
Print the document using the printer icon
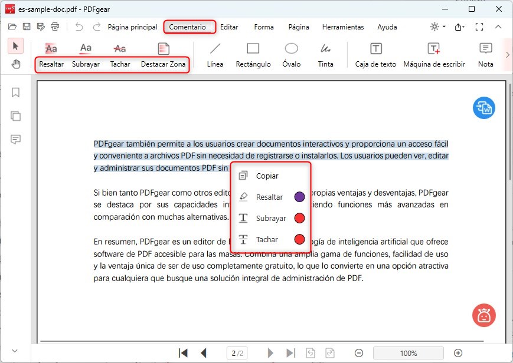point(55,27)
